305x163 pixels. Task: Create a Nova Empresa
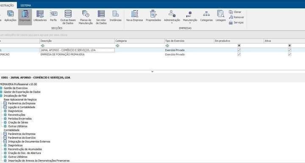tap(135, 16)
